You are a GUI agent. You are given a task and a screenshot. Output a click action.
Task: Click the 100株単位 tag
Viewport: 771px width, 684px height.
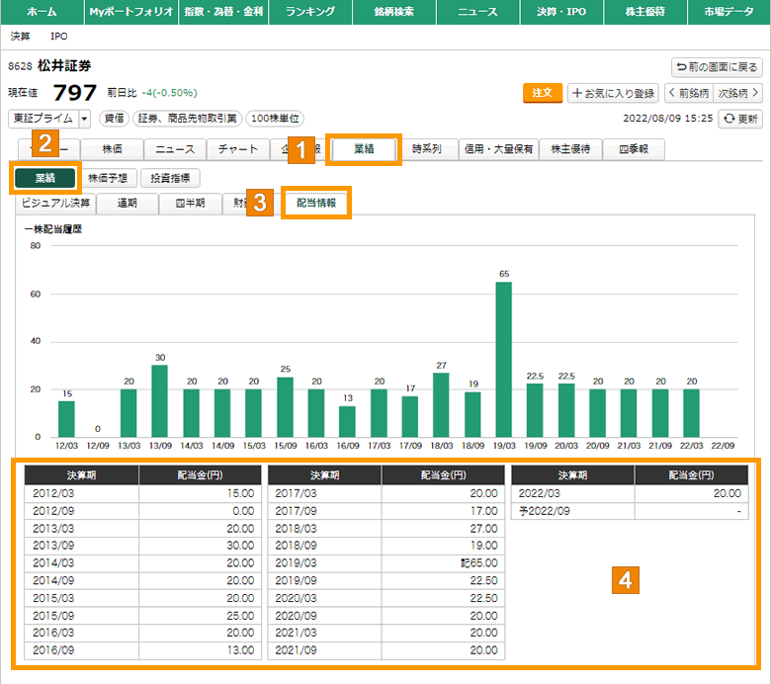click(275, 119)
